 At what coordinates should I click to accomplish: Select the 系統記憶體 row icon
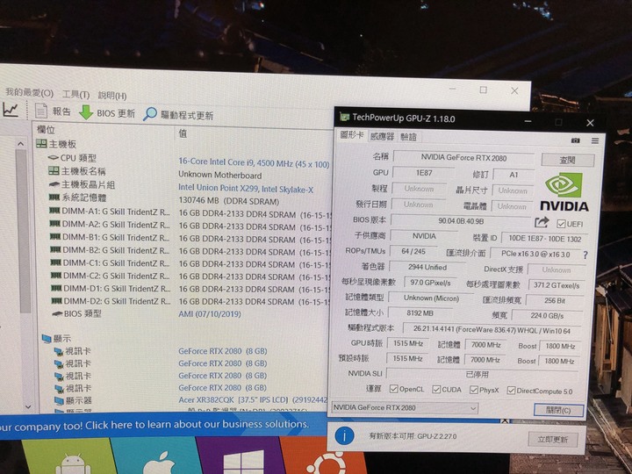point(54,197)
